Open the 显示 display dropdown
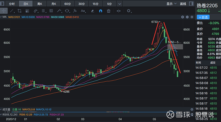This screenshot has width=221, height=122. click(171, 4)
